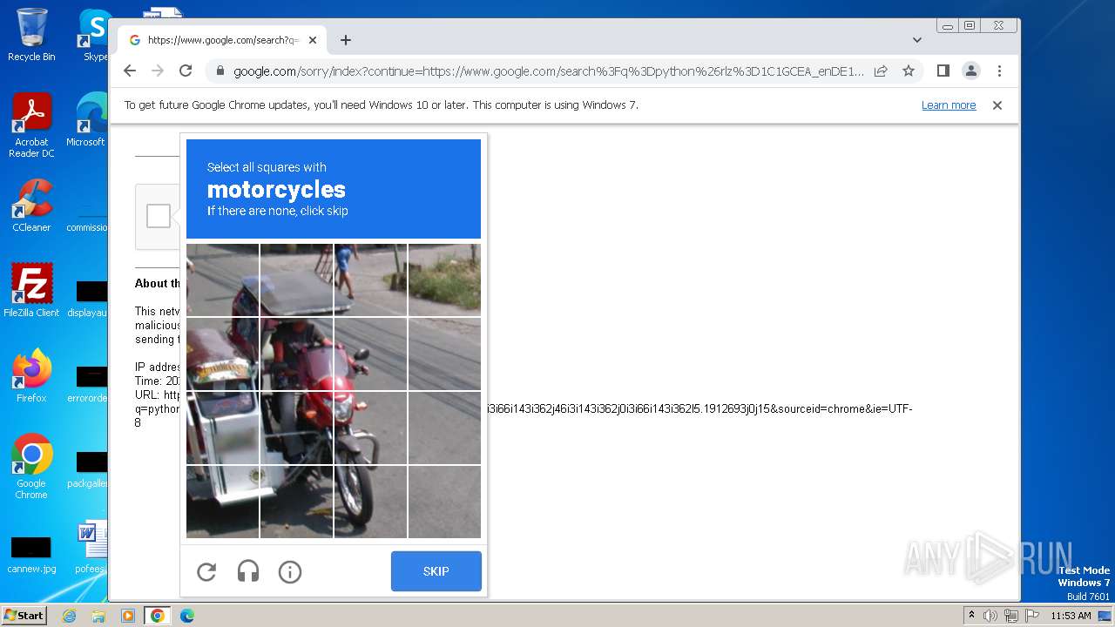Viewport: 1115px width, 627px height.
Task: View site lock icon information
Action: [220, 71]
